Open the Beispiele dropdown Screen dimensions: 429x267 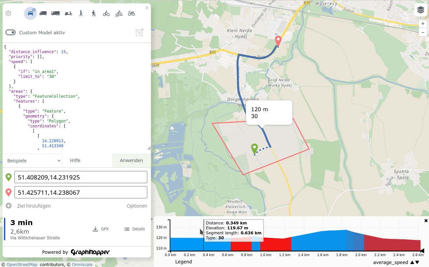[32, 161]
